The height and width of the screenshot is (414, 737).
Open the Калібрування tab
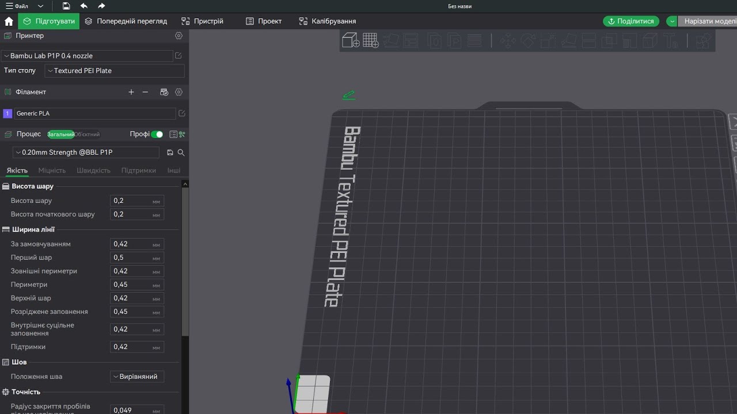coord(328,21)
